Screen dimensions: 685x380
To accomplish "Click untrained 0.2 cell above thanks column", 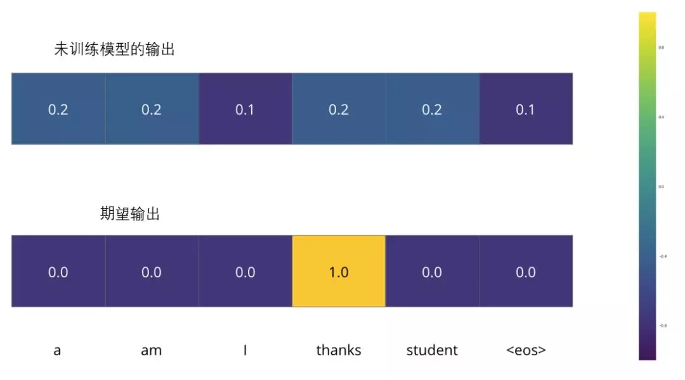I will (339, 109).
